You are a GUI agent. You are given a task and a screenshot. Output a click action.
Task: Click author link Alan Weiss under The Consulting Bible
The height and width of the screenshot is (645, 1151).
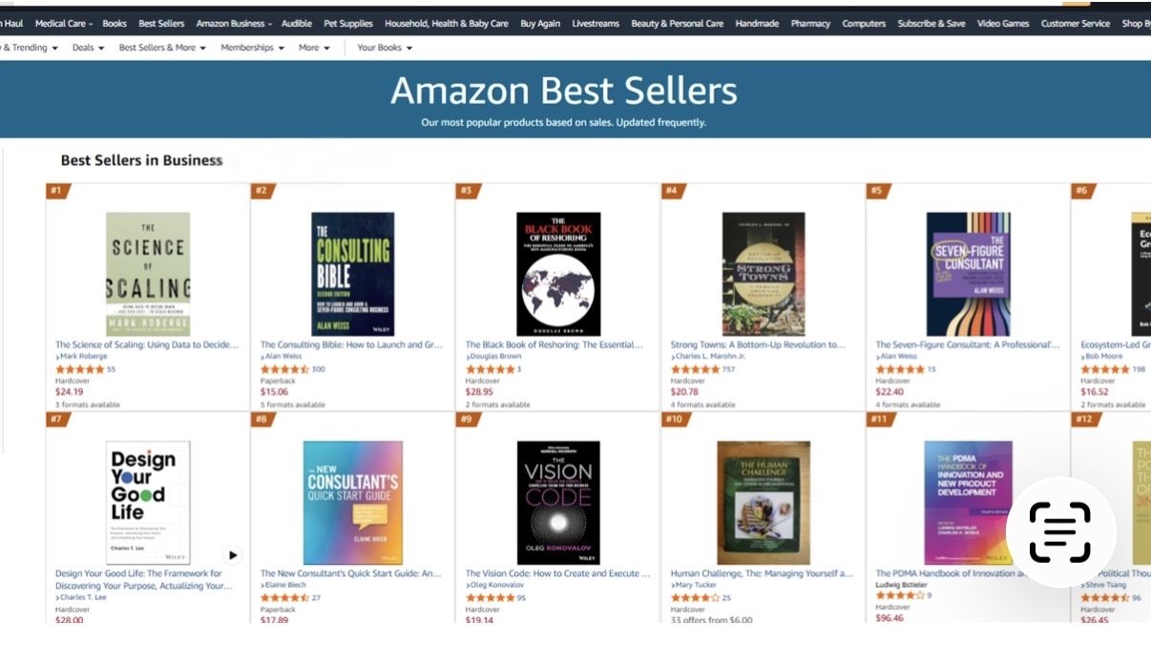[x=283, y=357]
